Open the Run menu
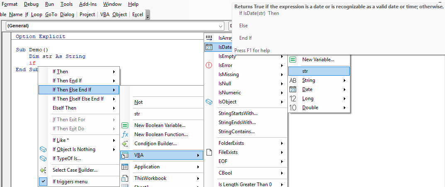Image resolution: width=445 pixels, height=187 pixels. click(x=49, y=4)
